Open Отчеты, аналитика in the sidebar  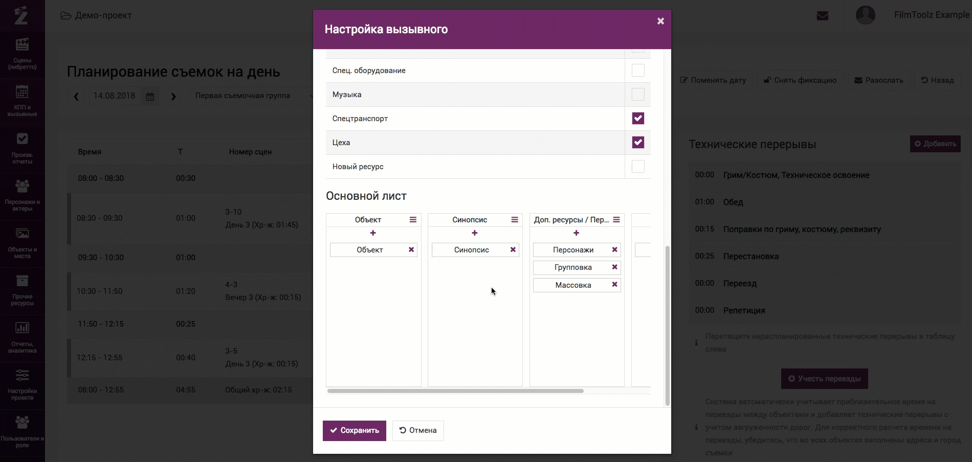pos(22,338)
